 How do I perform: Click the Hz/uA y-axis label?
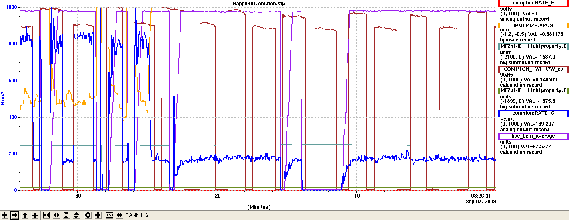(3, 98)
